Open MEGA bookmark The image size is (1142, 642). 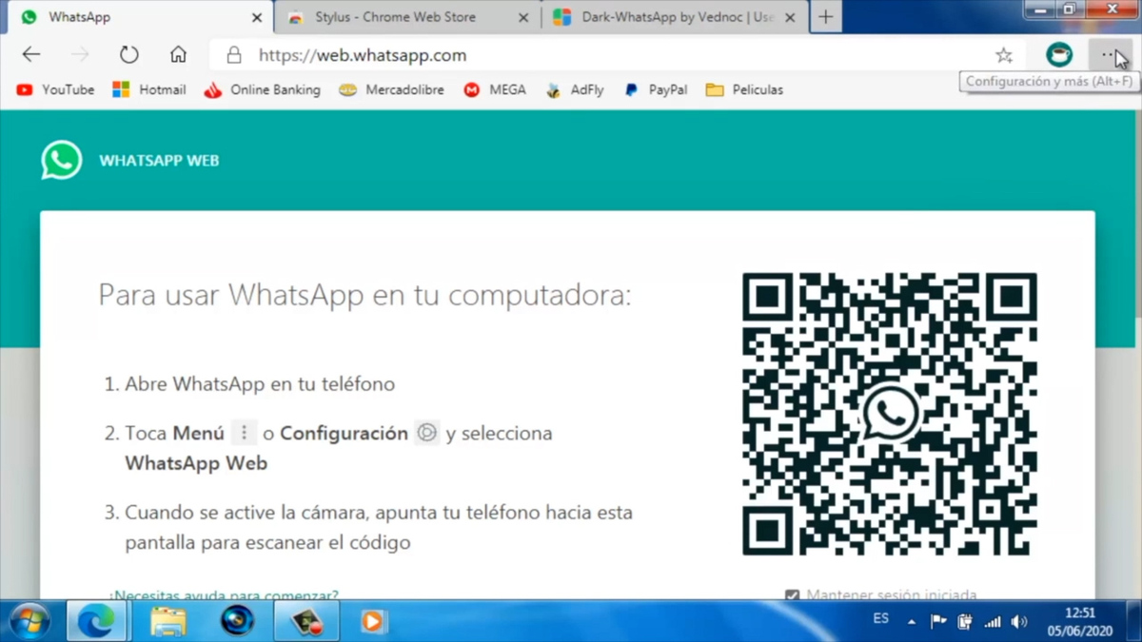[495, 89]
